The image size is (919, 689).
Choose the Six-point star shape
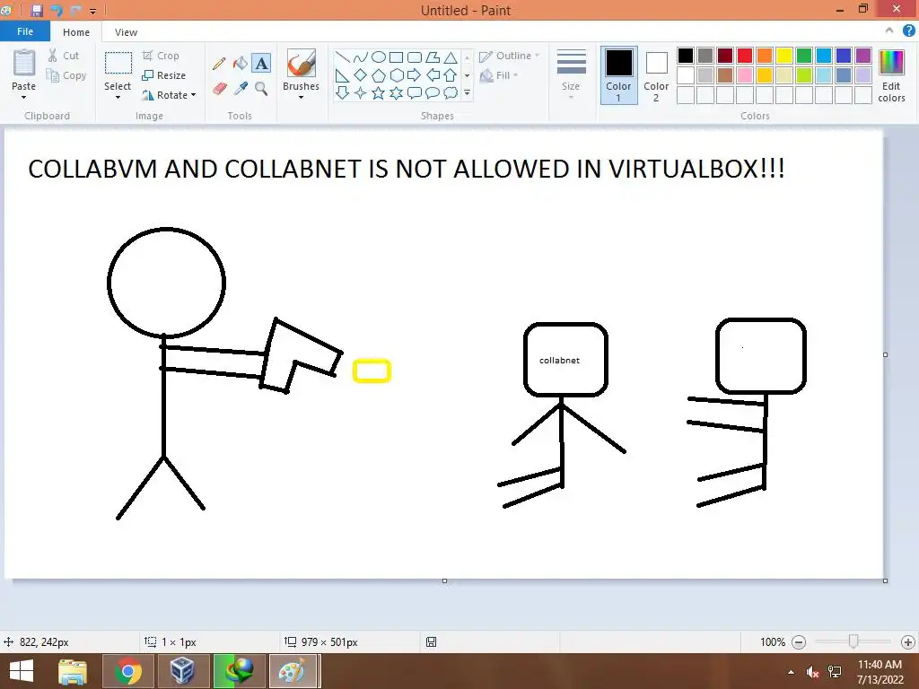(x=396, y=92)
